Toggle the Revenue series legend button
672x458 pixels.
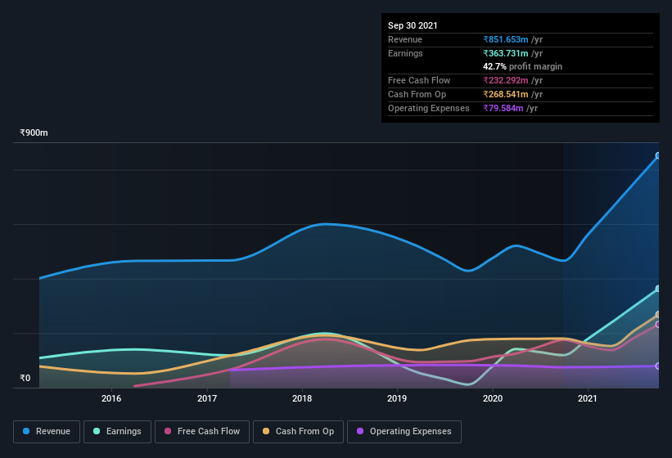pyautogui.click(x=47, y=432)
